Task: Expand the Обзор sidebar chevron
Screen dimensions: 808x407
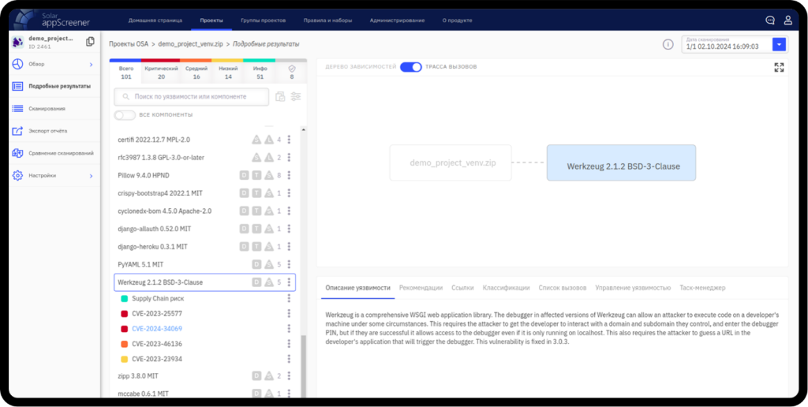Action: click(x=91, y=65)
